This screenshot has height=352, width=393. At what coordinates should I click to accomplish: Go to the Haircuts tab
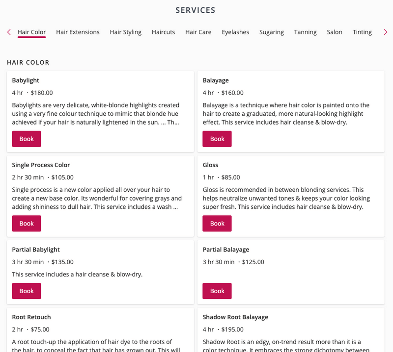click(x=163, y=32)
